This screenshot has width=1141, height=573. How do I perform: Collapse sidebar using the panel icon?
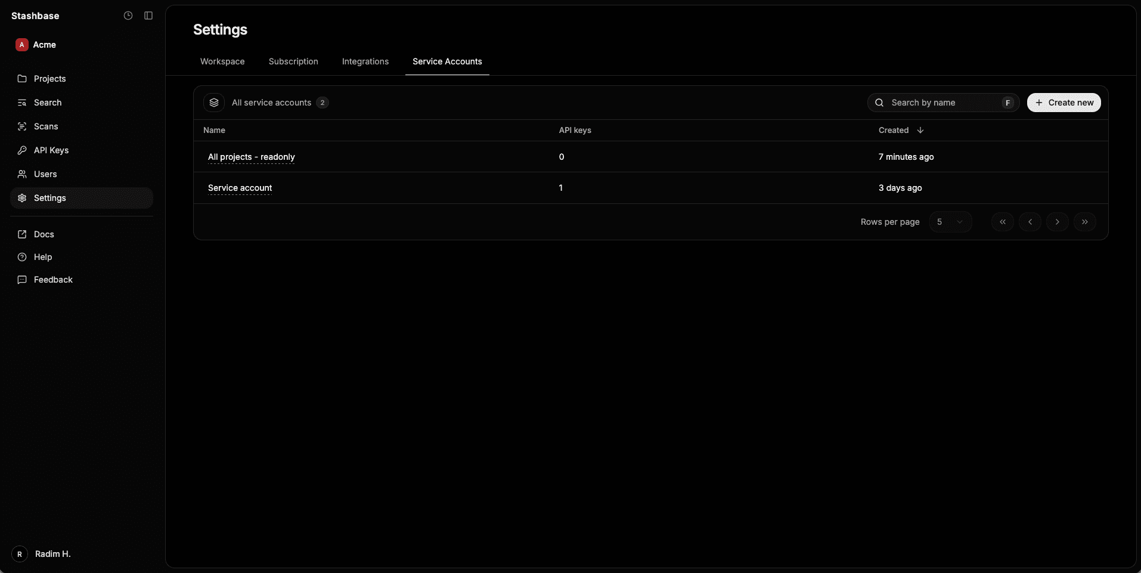tap(148, 16)
